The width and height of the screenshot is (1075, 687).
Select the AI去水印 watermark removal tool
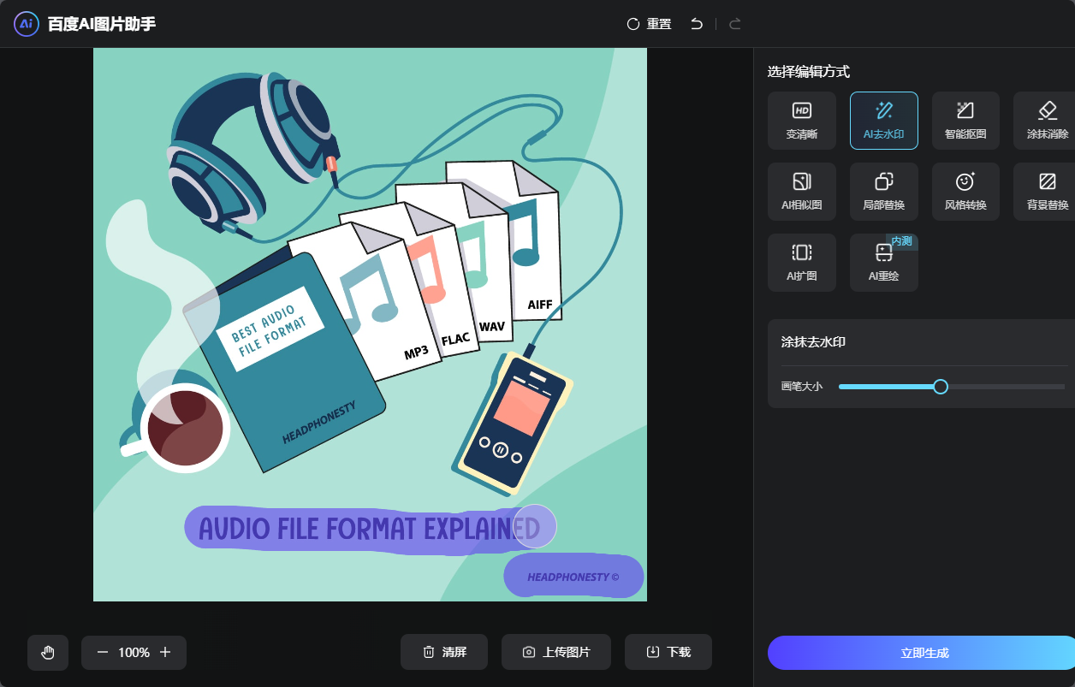[x=883, y=121]
